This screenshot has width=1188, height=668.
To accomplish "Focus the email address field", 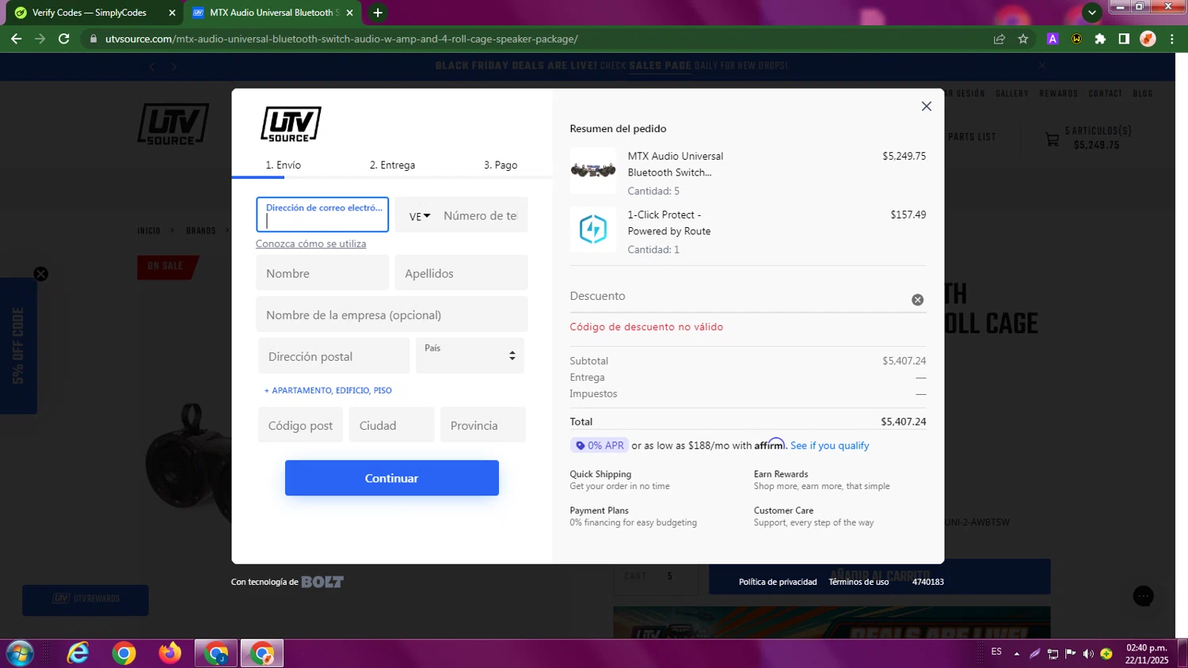I will 322,214.
